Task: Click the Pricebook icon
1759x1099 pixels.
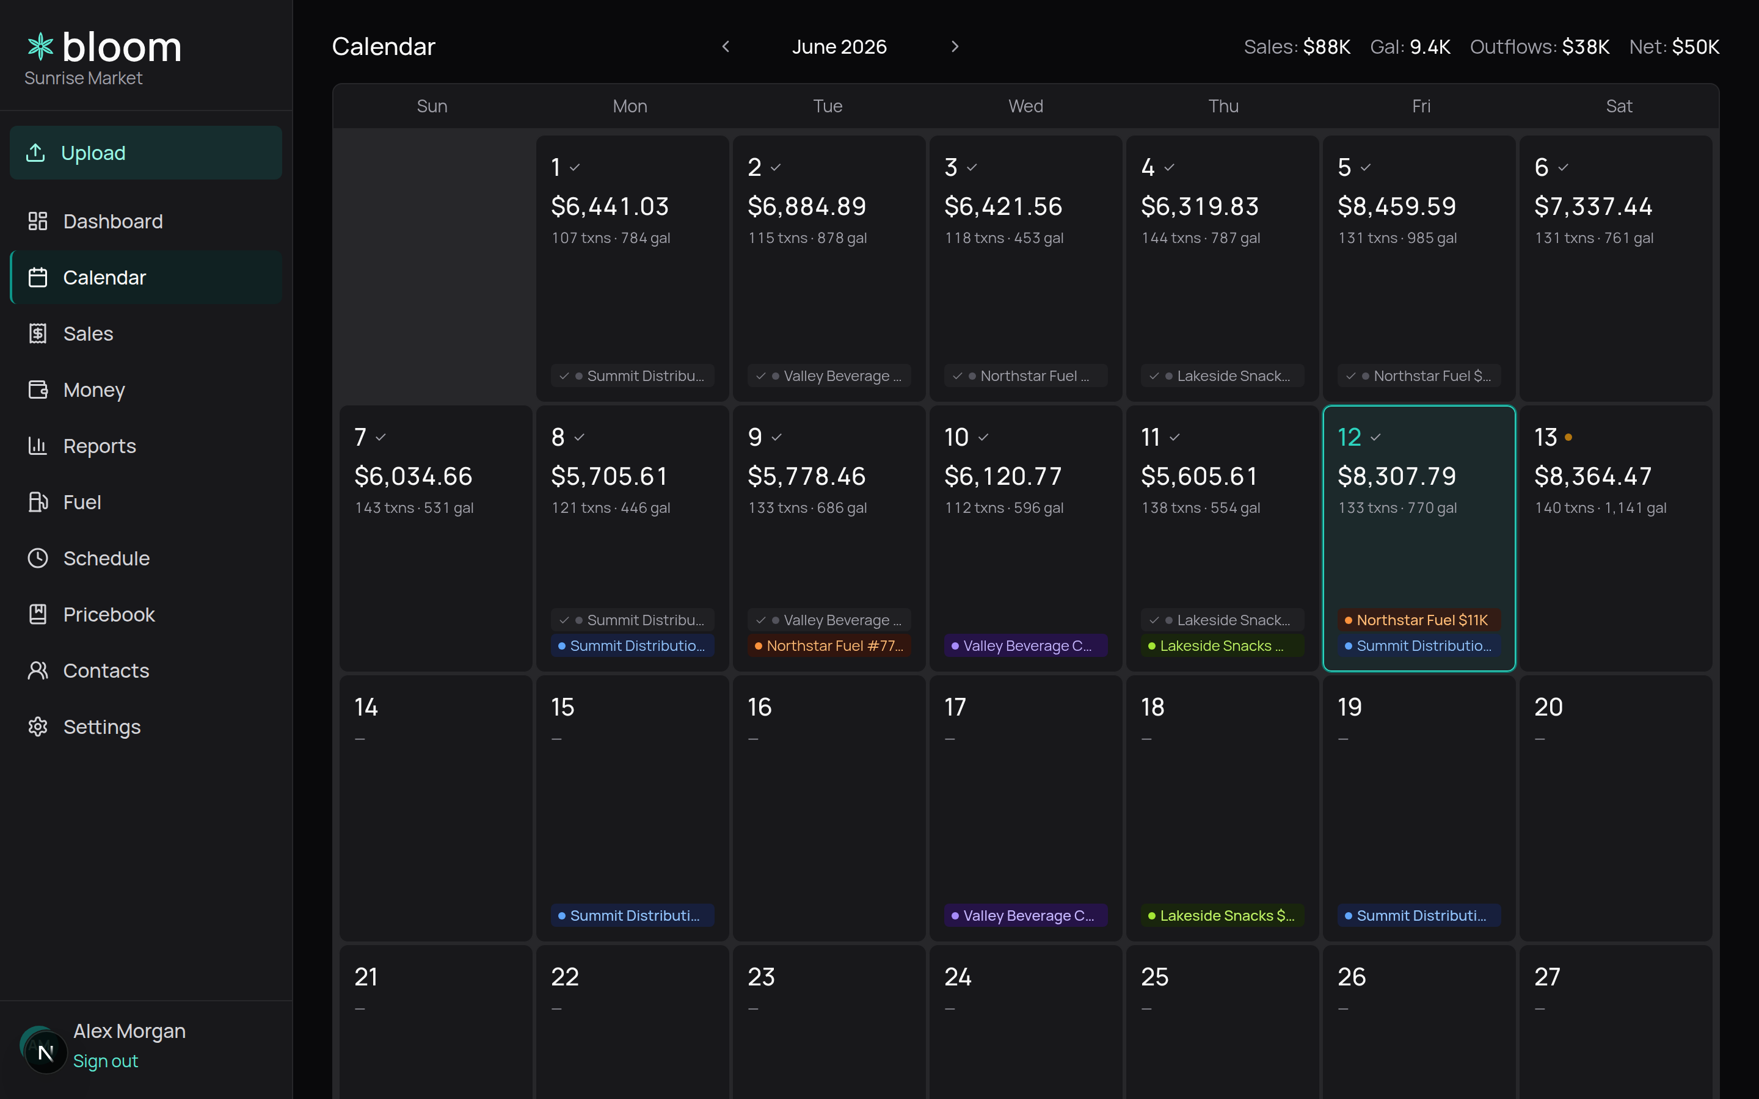Action: point(38,614)
